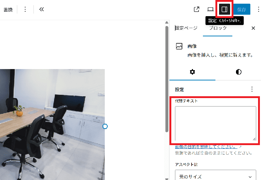Click the scrollbar up arrow
The width and height of the screenshot is (261, 180).
(167, 22)
